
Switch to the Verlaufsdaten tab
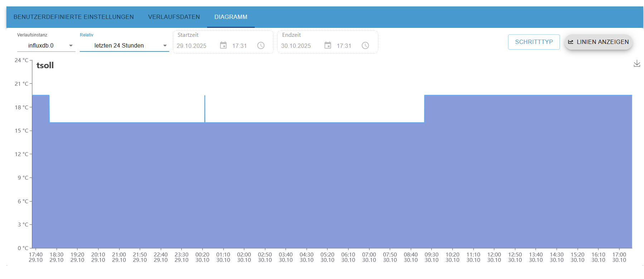coord(174,17)
